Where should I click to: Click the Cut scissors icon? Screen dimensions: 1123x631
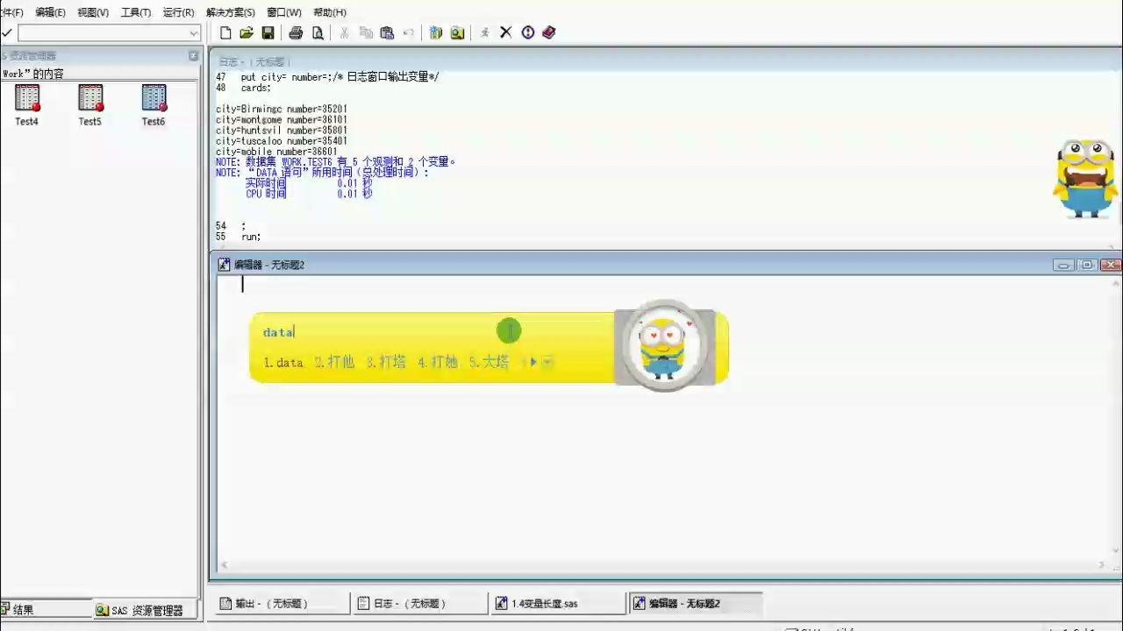point(344,32)
